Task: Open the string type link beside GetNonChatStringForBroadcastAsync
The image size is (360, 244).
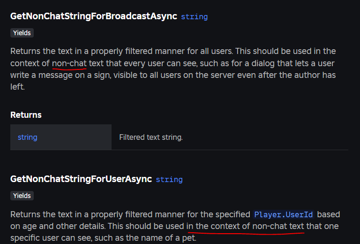Action: point(194,16)
